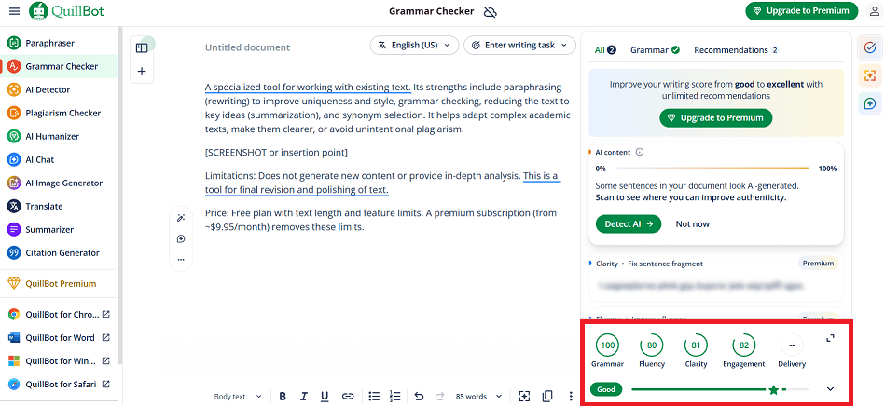Click the add comment bubble icon
Image resolution: width=885 pixels, height=406 pixels.
[x=181, y=238]
